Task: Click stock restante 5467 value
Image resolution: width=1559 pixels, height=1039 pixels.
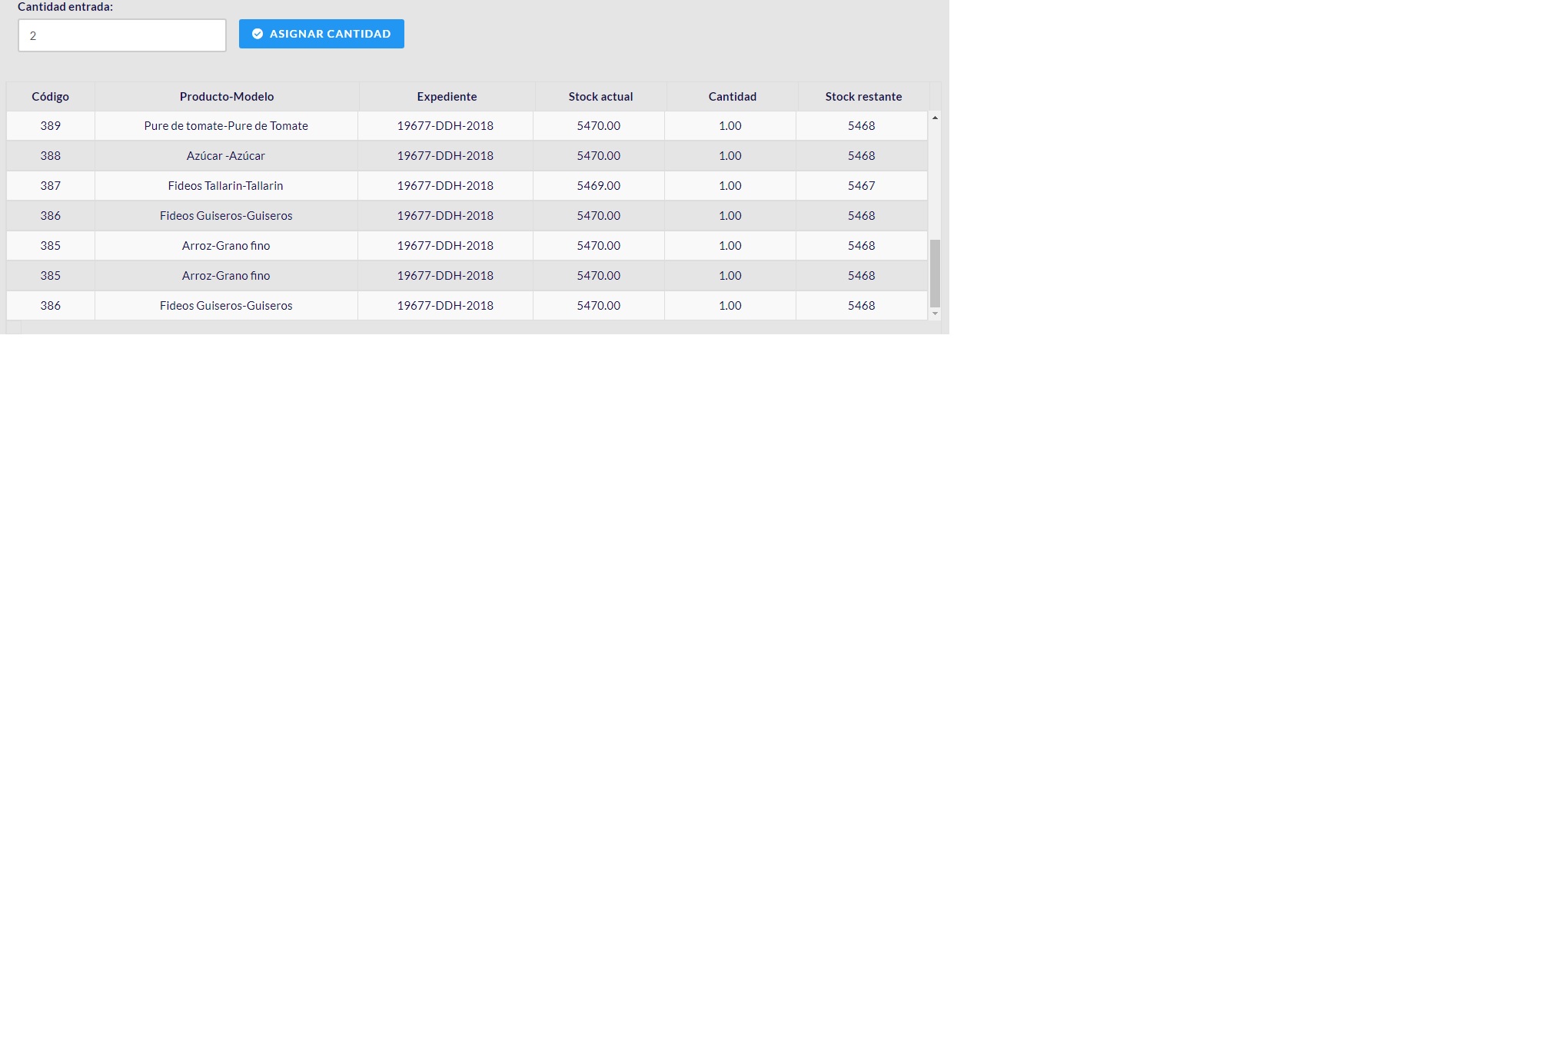Action: coord(862,186)
